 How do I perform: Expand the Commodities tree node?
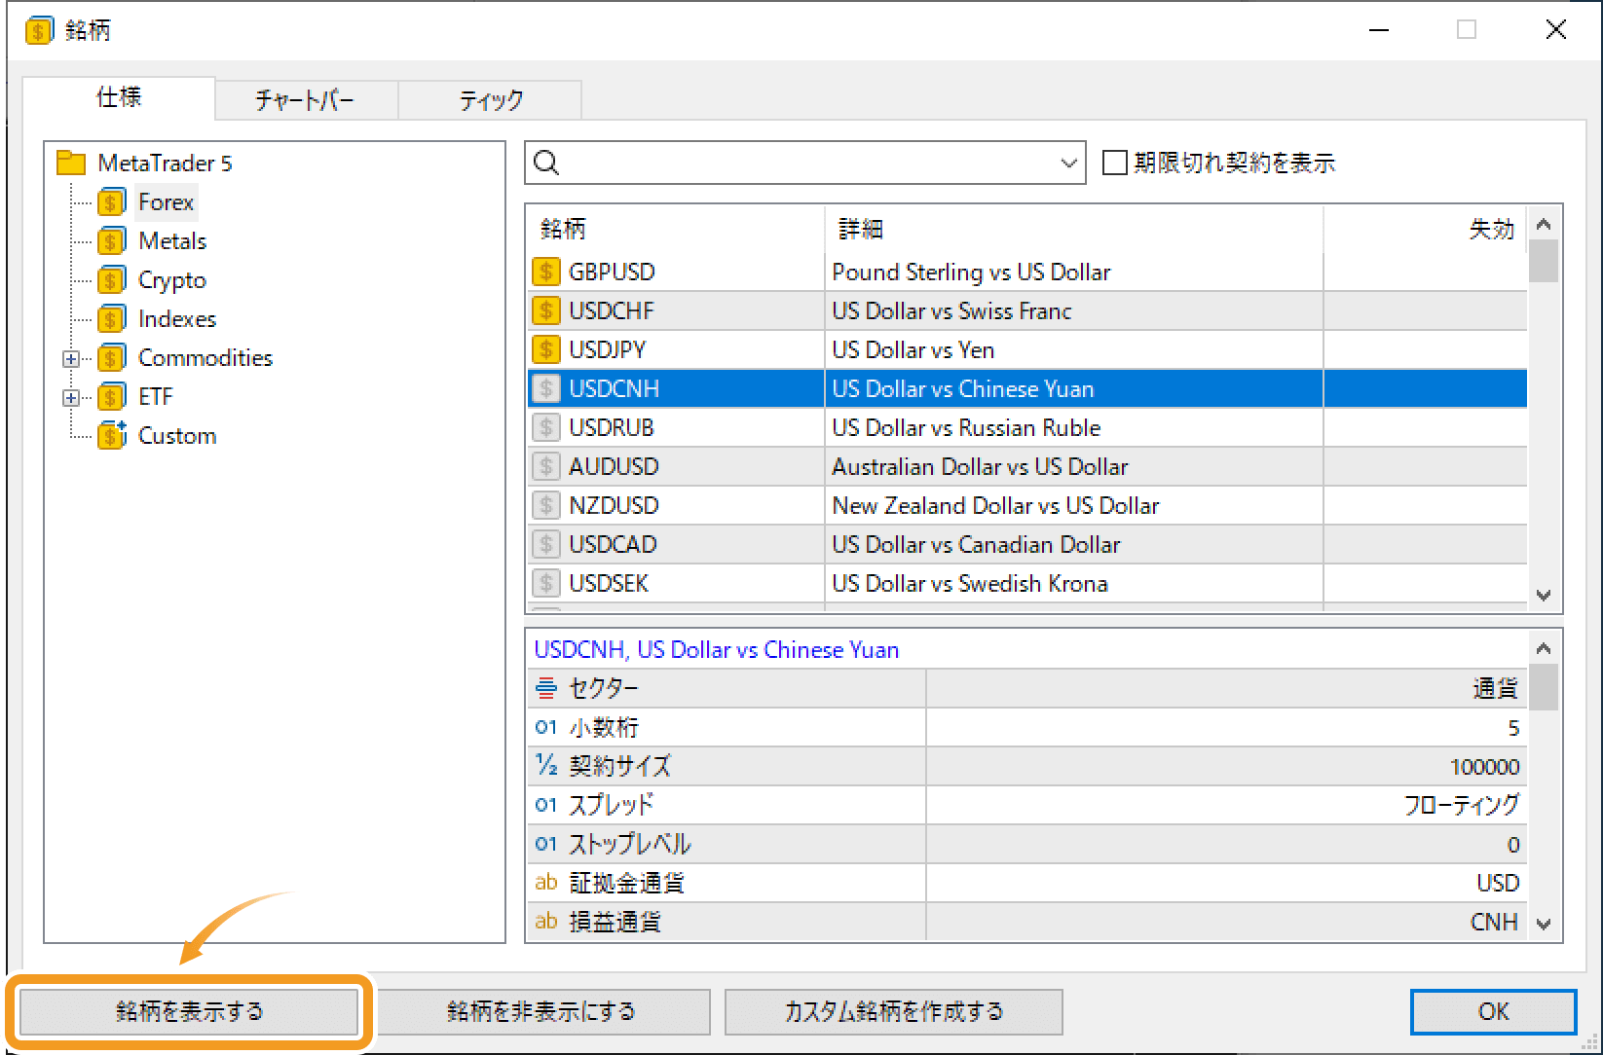click(70, 358)
